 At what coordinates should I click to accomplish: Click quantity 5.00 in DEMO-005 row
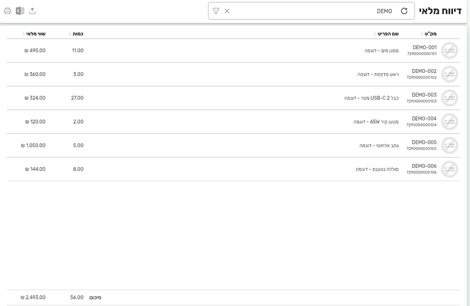click(78, 145)
